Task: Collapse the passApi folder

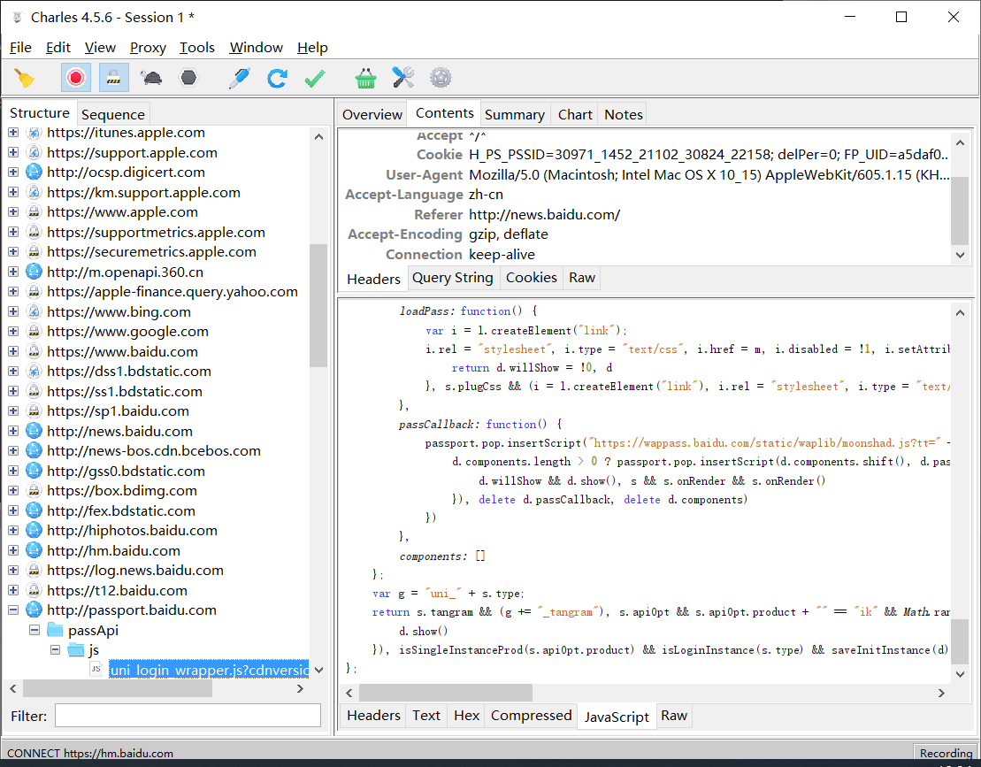Action: click(x=34, y=631)
